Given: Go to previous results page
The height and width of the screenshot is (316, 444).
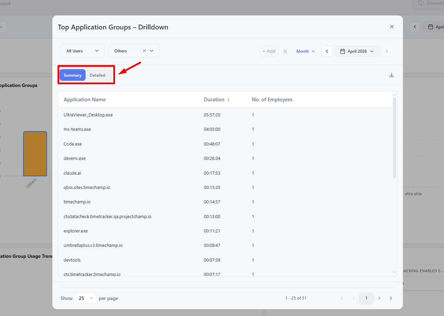Looking at the screenshot, I should click(x=354, y=298).
